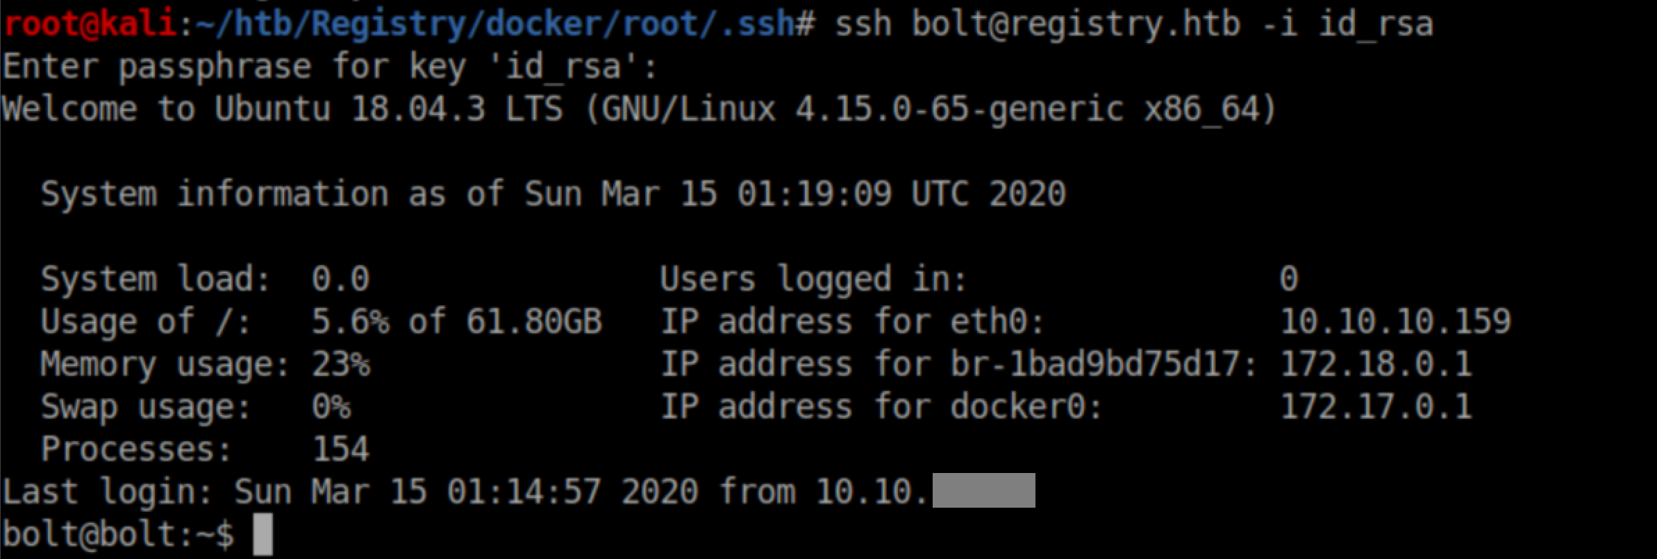Image resolution: width=1657 pixels, height=559 pixels.
Task: Click the blue ~/htb/Registry/docker/root/.ssh path
Action: click(494, 24)
